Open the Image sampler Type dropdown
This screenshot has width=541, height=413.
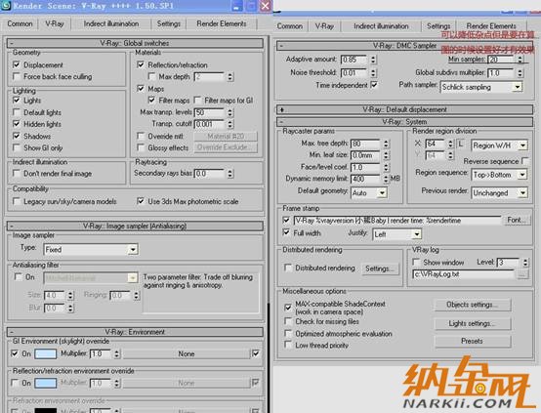tap(133, 249)
